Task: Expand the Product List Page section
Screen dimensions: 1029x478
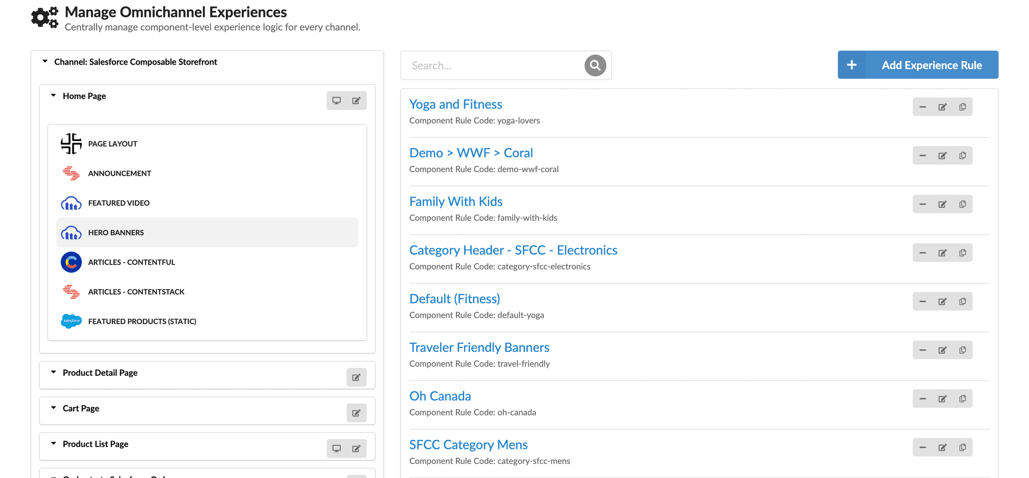Action: [54, 443]
